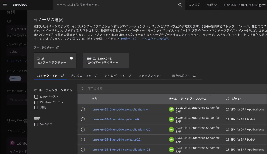Click version cell 15 SP4 for SAP Applications
267x154 pixels.
click(x=245, y=129)
